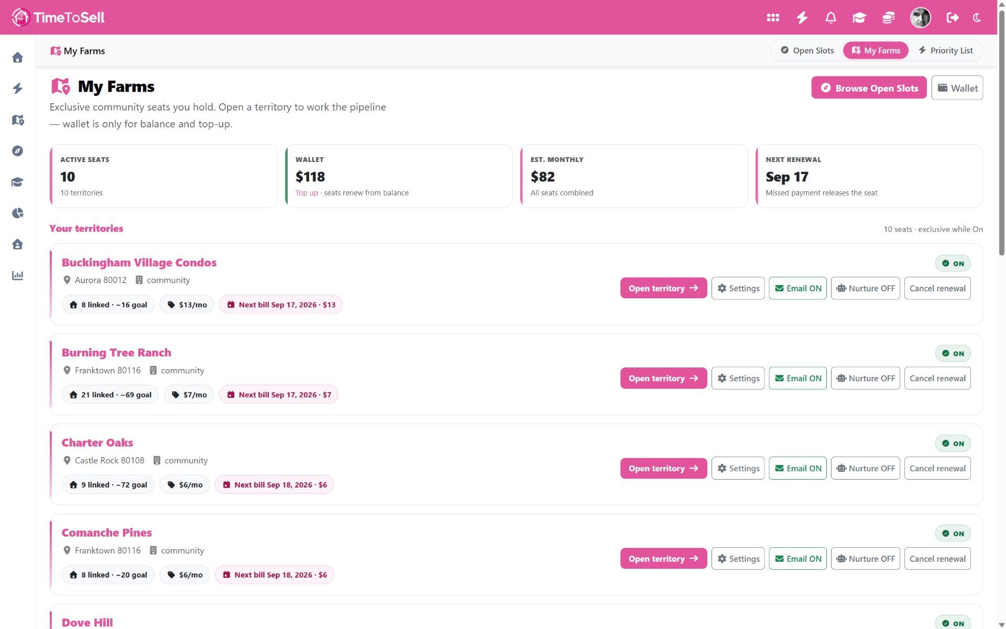1006x629 pixels.
Task: Open territory for Comanche Pines
Action: [x=663, y=559]
